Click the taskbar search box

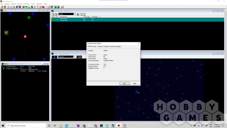[x=26, y=126]
